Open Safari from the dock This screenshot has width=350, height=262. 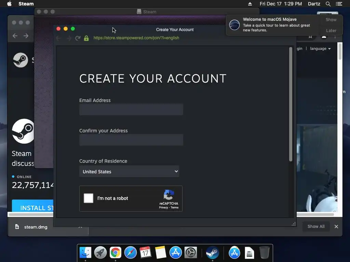[x=130, y=253]
